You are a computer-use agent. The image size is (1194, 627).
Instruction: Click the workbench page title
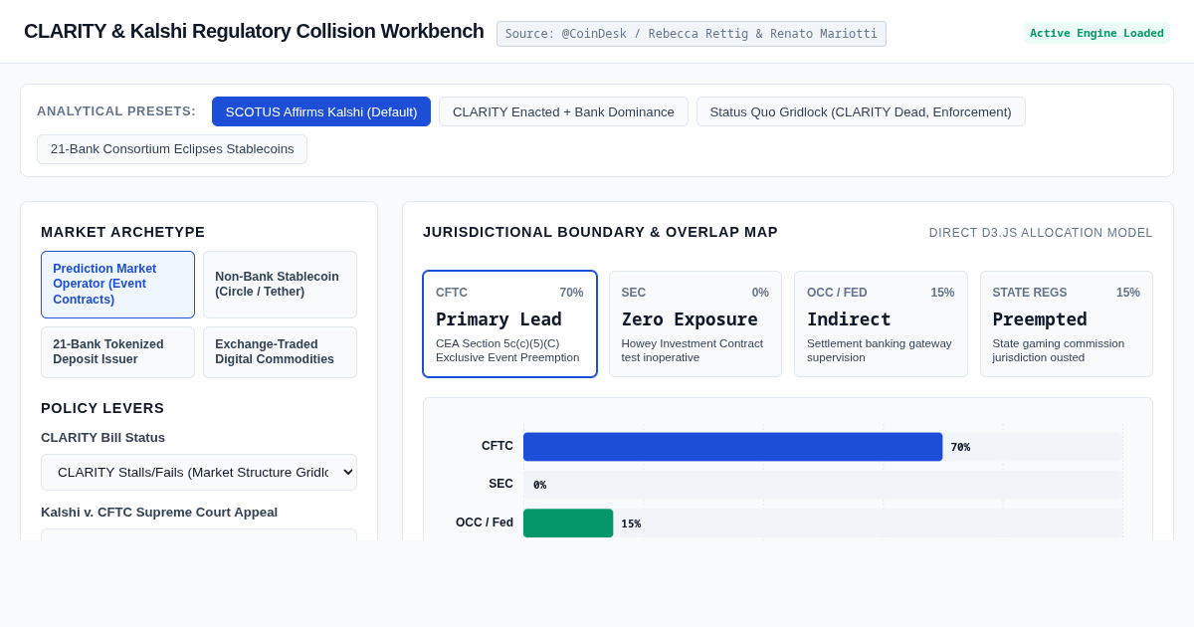pos(254,31)
